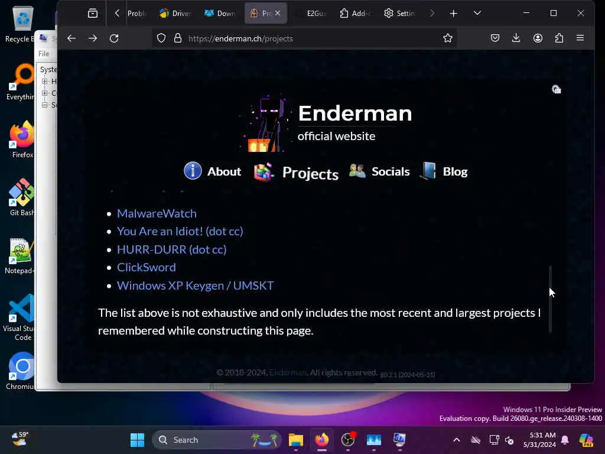Open the MalwareWatch project link

click(x=157, y=213)
